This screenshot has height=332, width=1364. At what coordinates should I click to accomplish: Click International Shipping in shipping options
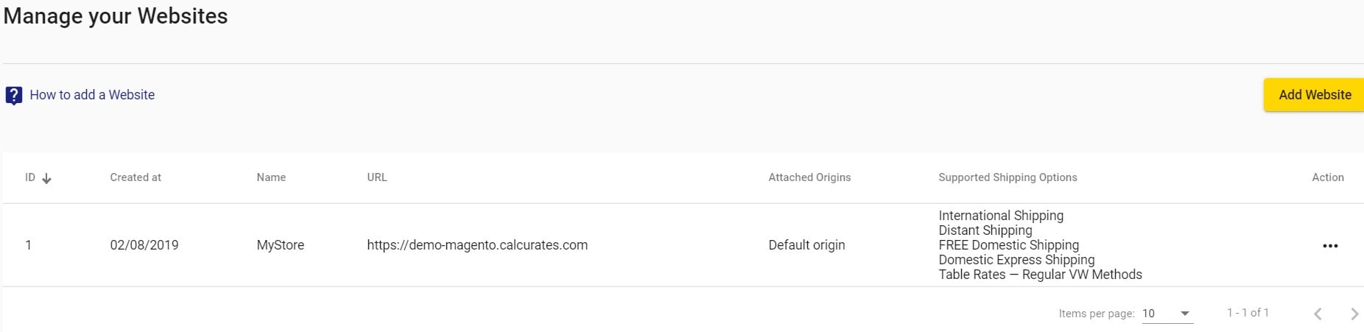[1001, 216]
